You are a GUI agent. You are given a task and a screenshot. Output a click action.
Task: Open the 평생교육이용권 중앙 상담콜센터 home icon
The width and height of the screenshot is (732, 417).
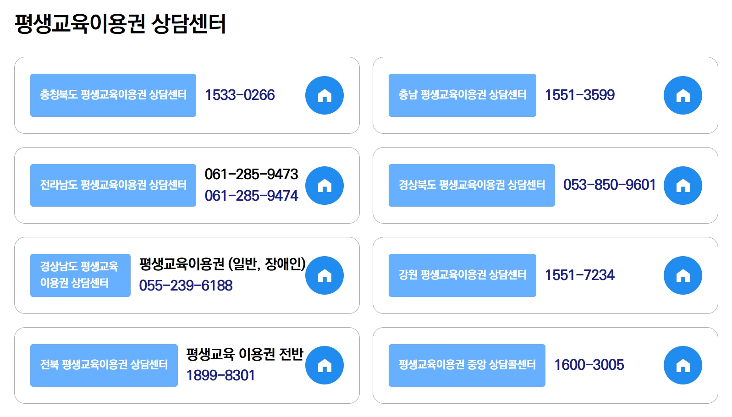(682, 365)
